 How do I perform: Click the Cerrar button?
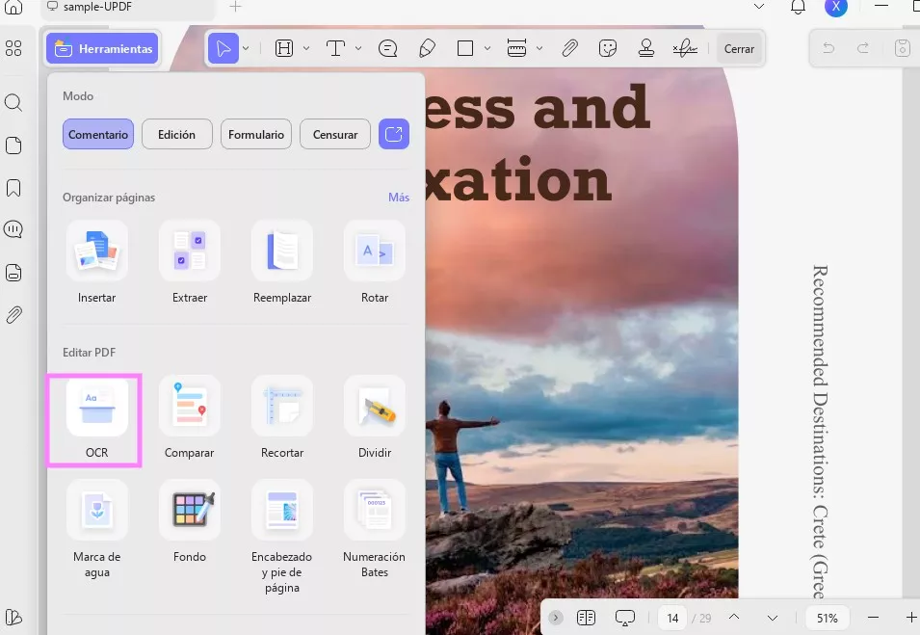coord(739,48)
